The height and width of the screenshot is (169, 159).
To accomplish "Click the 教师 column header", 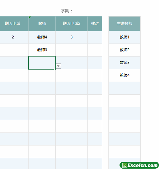I will click(x=42, y=24).
